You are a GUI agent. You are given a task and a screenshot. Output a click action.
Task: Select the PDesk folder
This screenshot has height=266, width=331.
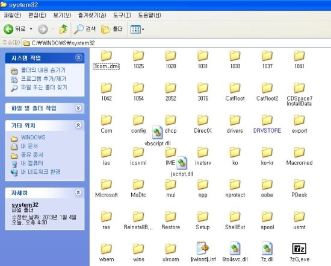299,189
